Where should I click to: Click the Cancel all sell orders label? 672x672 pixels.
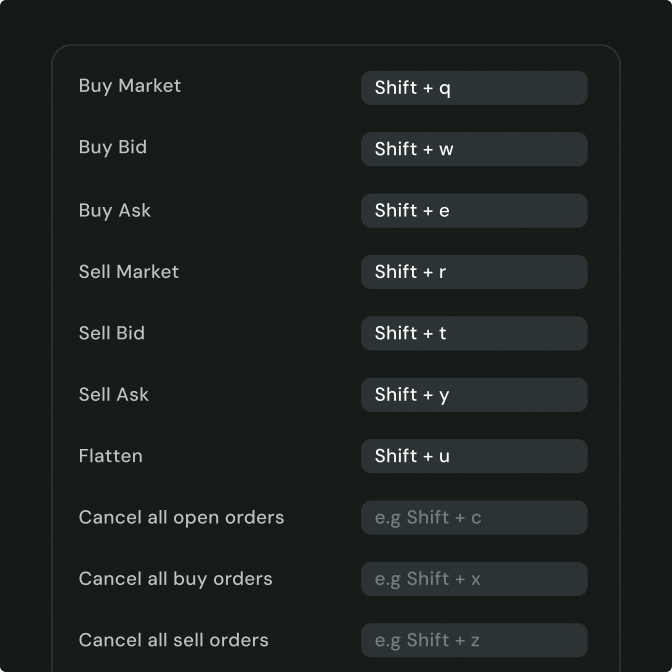tap(174, 640)
